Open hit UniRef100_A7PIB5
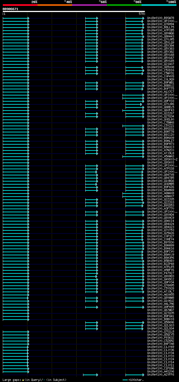The width and height of the screenshot is (179, 382). click(x=161, y=30)
